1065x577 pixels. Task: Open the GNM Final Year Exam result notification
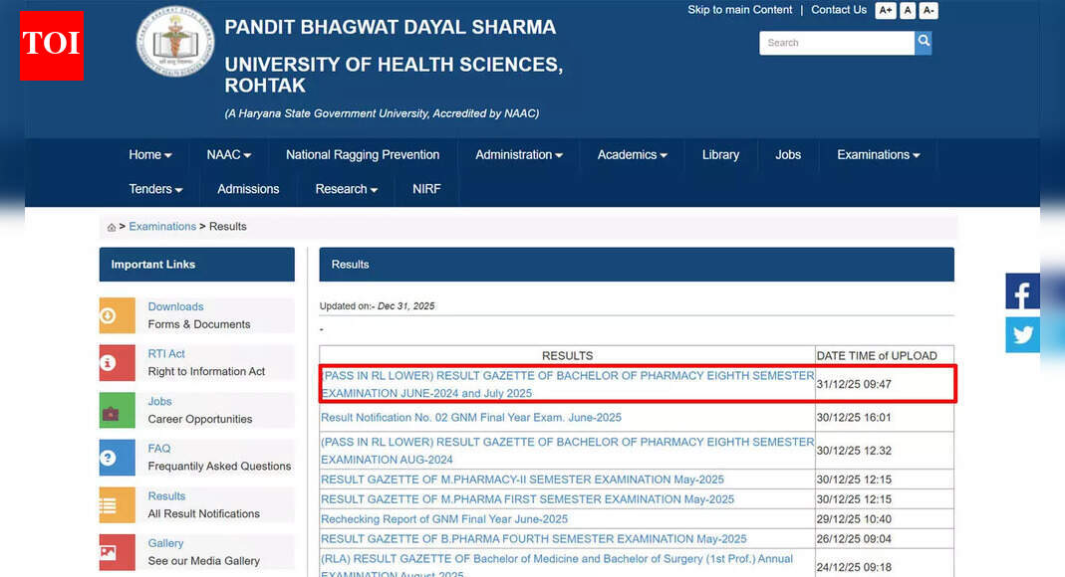(469, 417)
